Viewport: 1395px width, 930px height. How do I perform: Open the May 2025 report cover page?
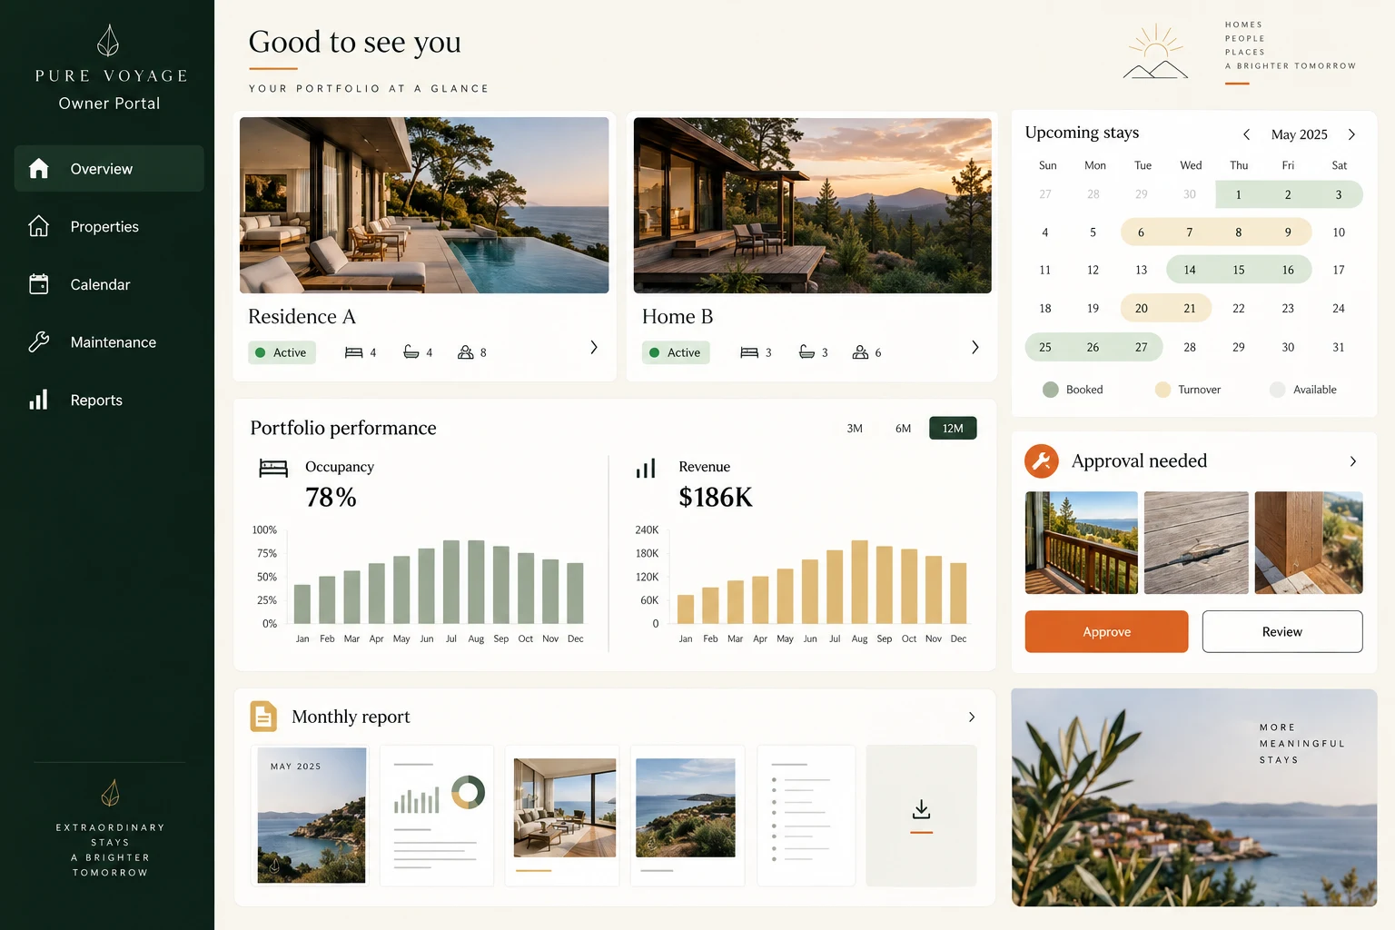click(x=312, y=816)
